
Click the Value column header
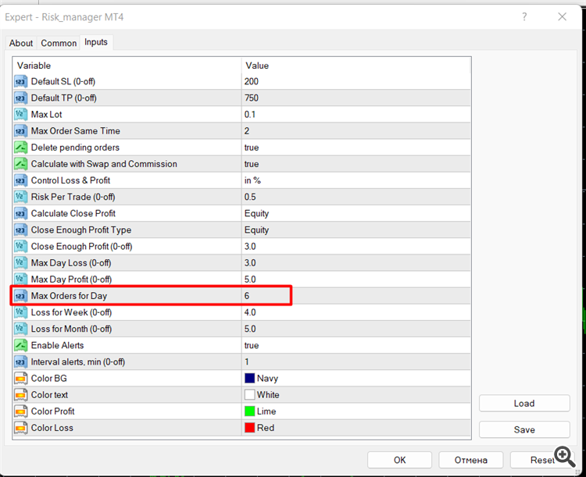[356, 66]
